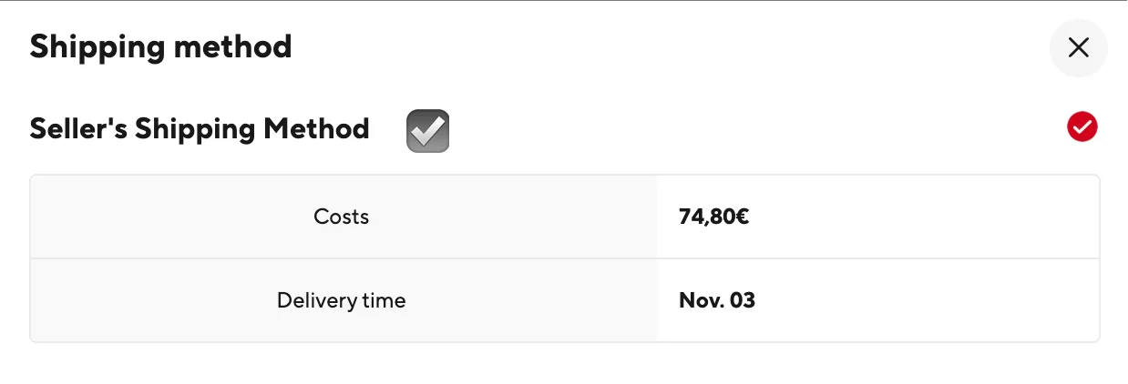1128x384 pixels.
Task: Pick the seller shipping option via the red check
Action: pos(1082,127)
